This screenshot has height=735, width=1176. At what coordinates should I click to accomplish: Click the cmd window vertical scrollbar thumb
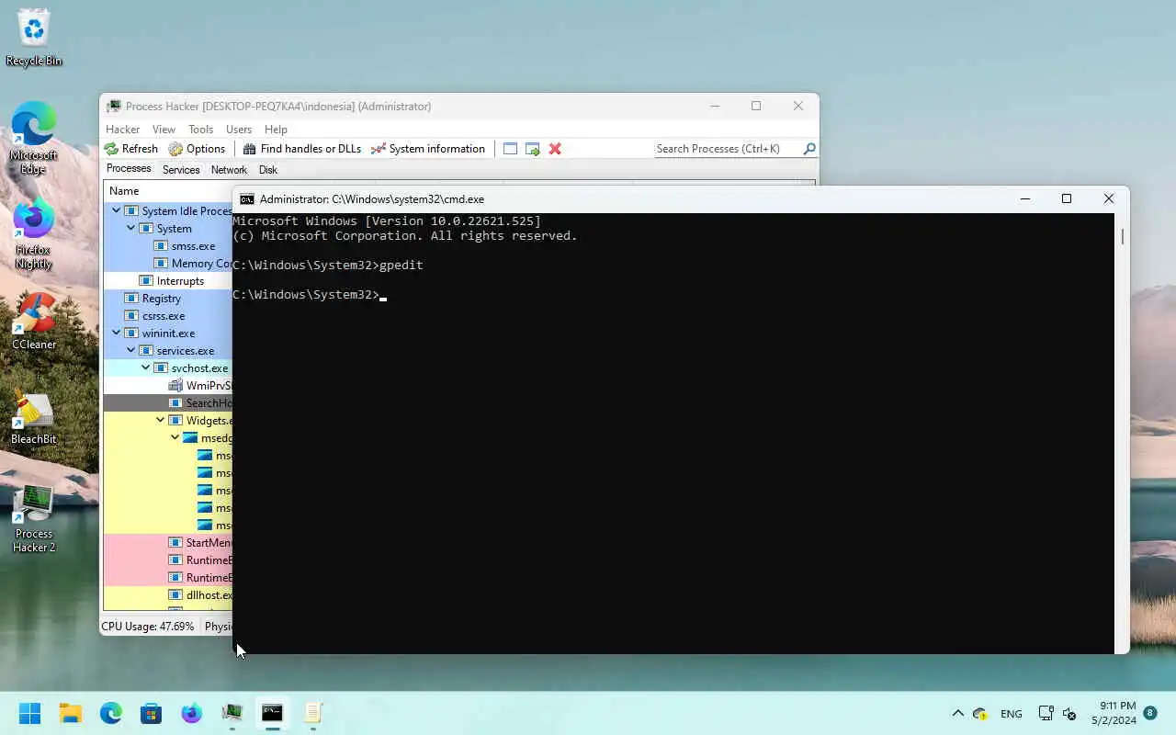[1122, 235]
